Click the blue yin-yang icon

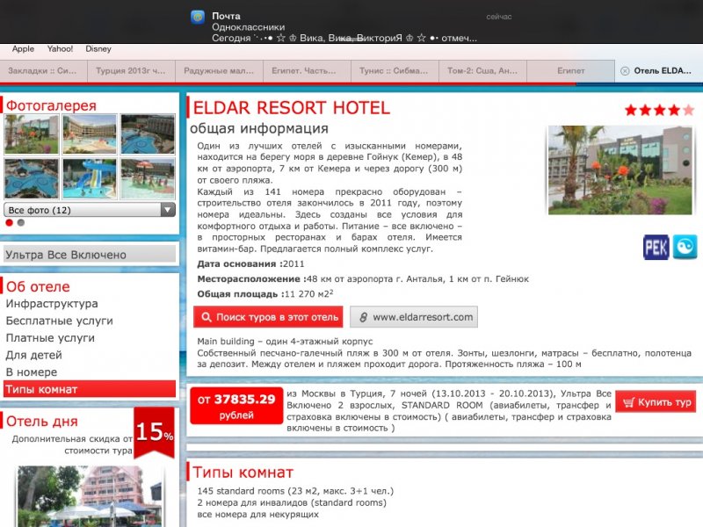685,247
